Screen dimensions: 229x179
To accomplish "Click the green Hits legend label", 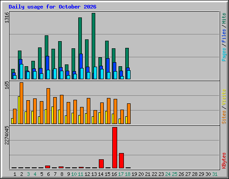I will pos(224,18).
